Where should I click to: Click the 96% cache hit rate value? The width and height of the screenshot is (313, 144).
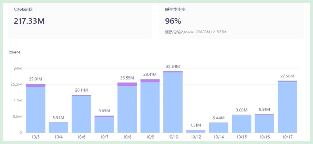tap(173, 21)
